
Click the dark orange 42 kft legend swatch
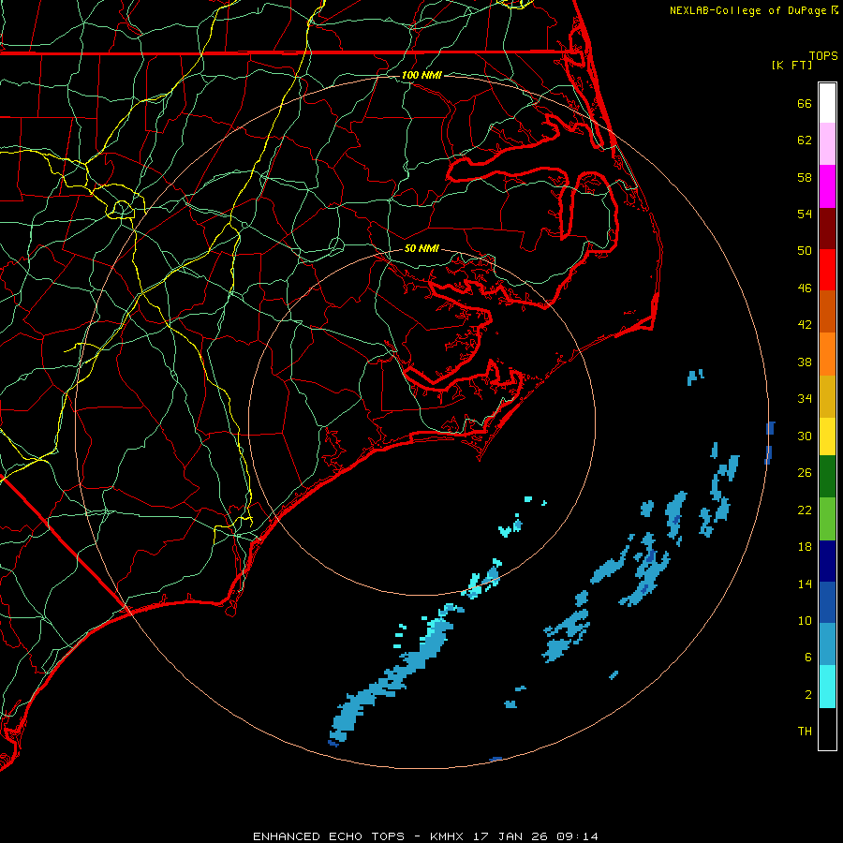coord(827,312)
